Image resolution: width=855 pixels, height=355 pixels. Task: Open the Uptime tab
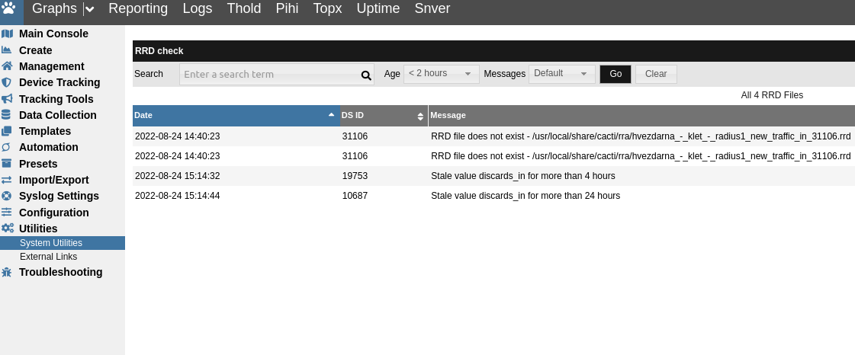378,8
